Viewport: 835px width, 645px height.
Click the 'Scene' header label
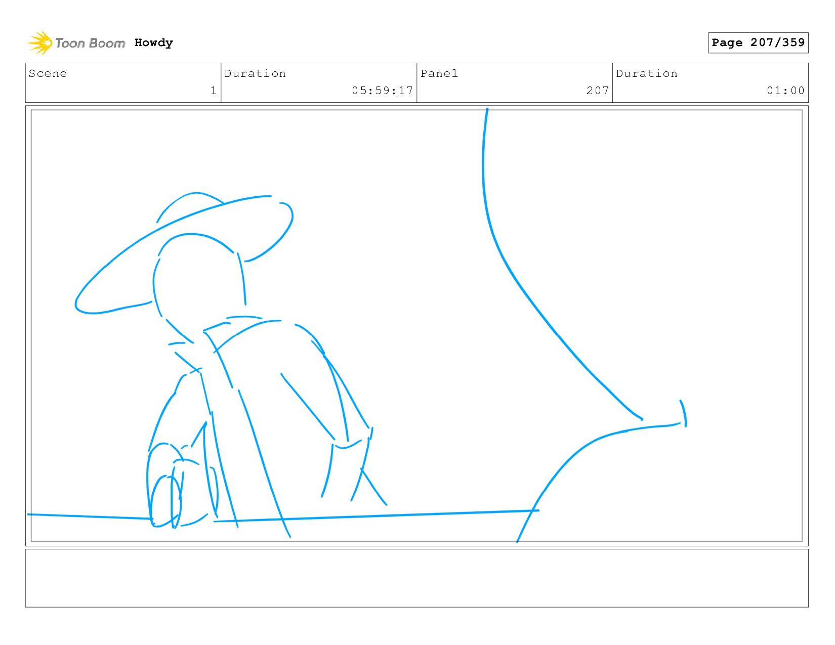(x=48, y=73)
